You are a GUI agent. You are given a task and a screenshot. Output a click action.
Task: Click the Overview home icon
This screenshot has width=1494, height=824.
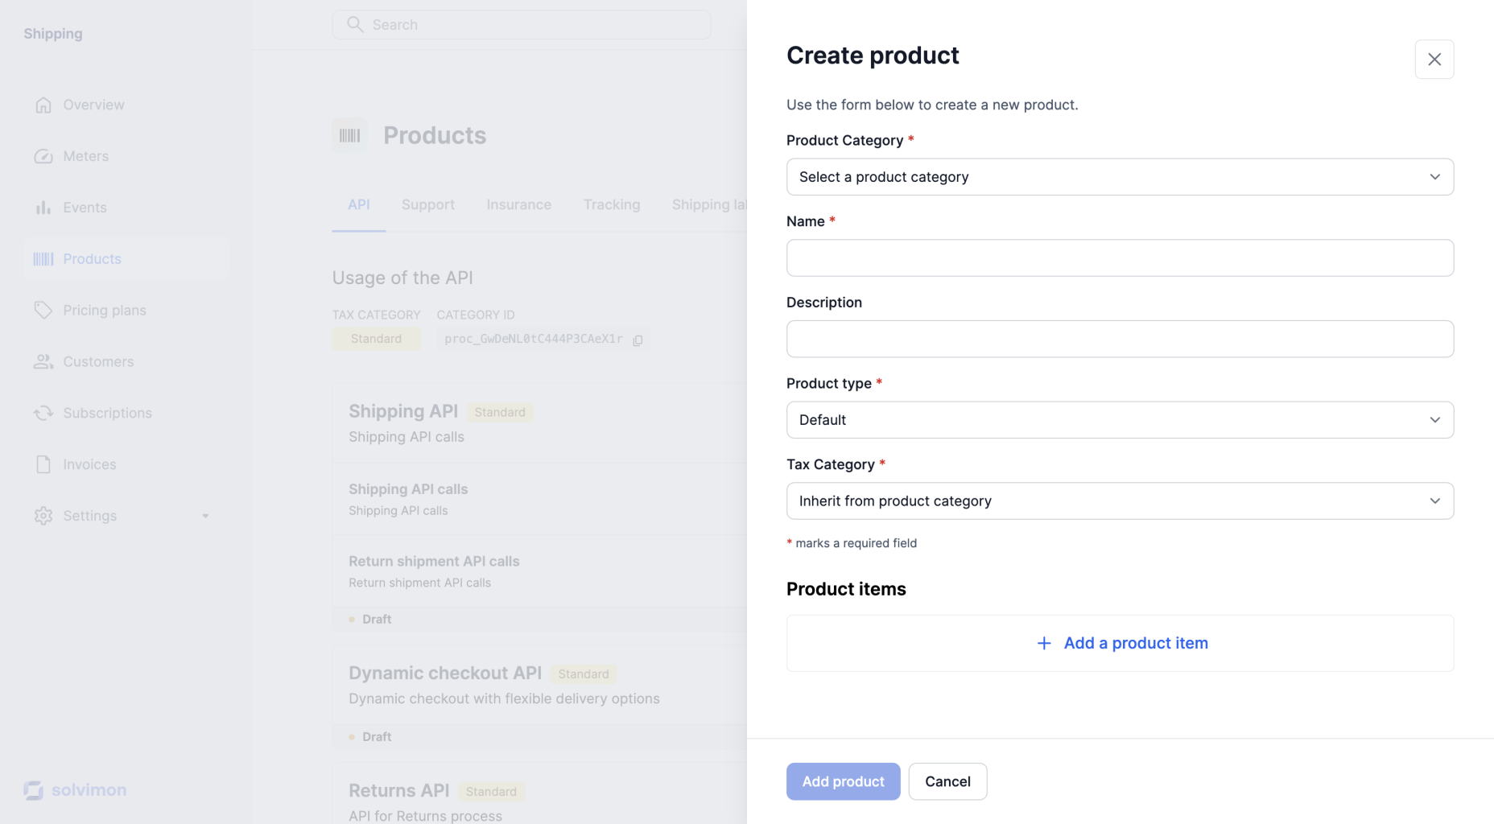(43, 105)
